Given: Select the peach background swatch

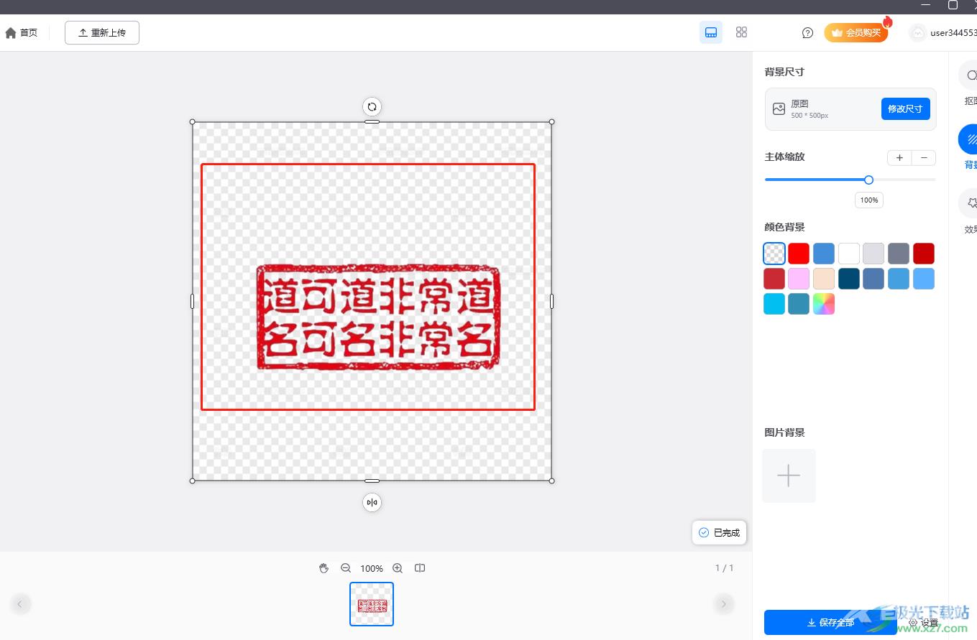Looking at the screenshot, I should point(824,279).
